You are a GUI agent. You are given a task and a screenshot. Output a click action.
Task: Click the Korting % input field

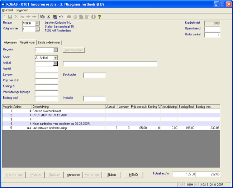pyautogui.click(x=46, y=87)
